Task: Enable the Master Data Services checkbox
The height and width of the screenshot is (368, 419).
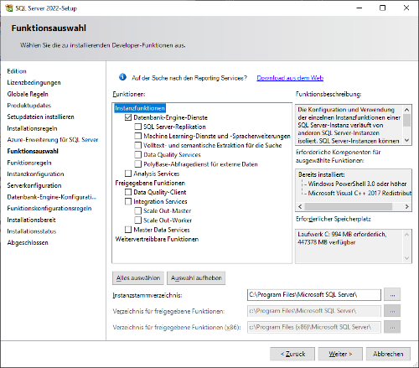Action: pyautogui.click(x=128, y=230)
